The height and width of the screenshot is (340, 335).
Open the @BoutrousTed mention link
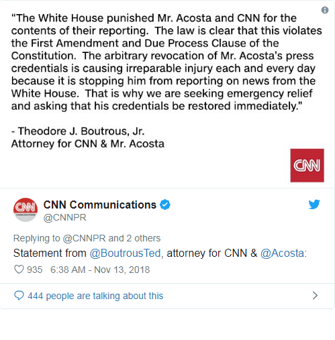point(126,253)
